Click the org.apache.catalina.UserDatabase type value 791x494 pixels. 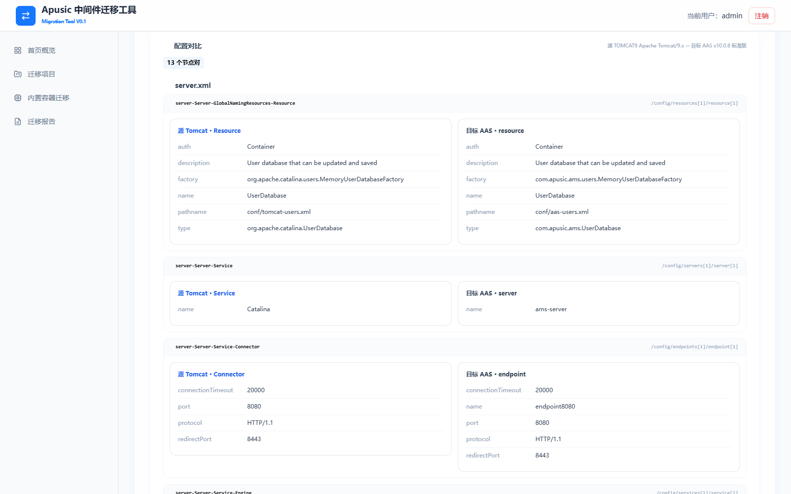click(295, 228)
